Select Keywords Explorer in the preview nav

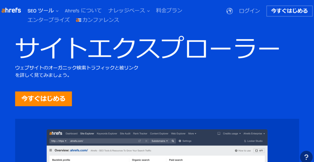pos(107,133)
